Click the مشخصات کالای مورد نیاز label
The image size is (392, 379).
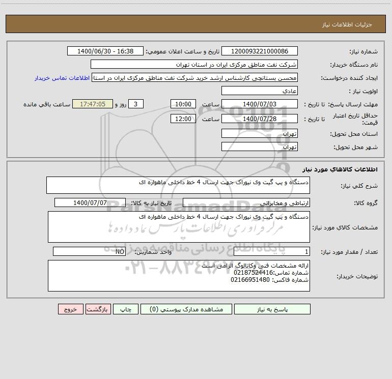[345, 227]
